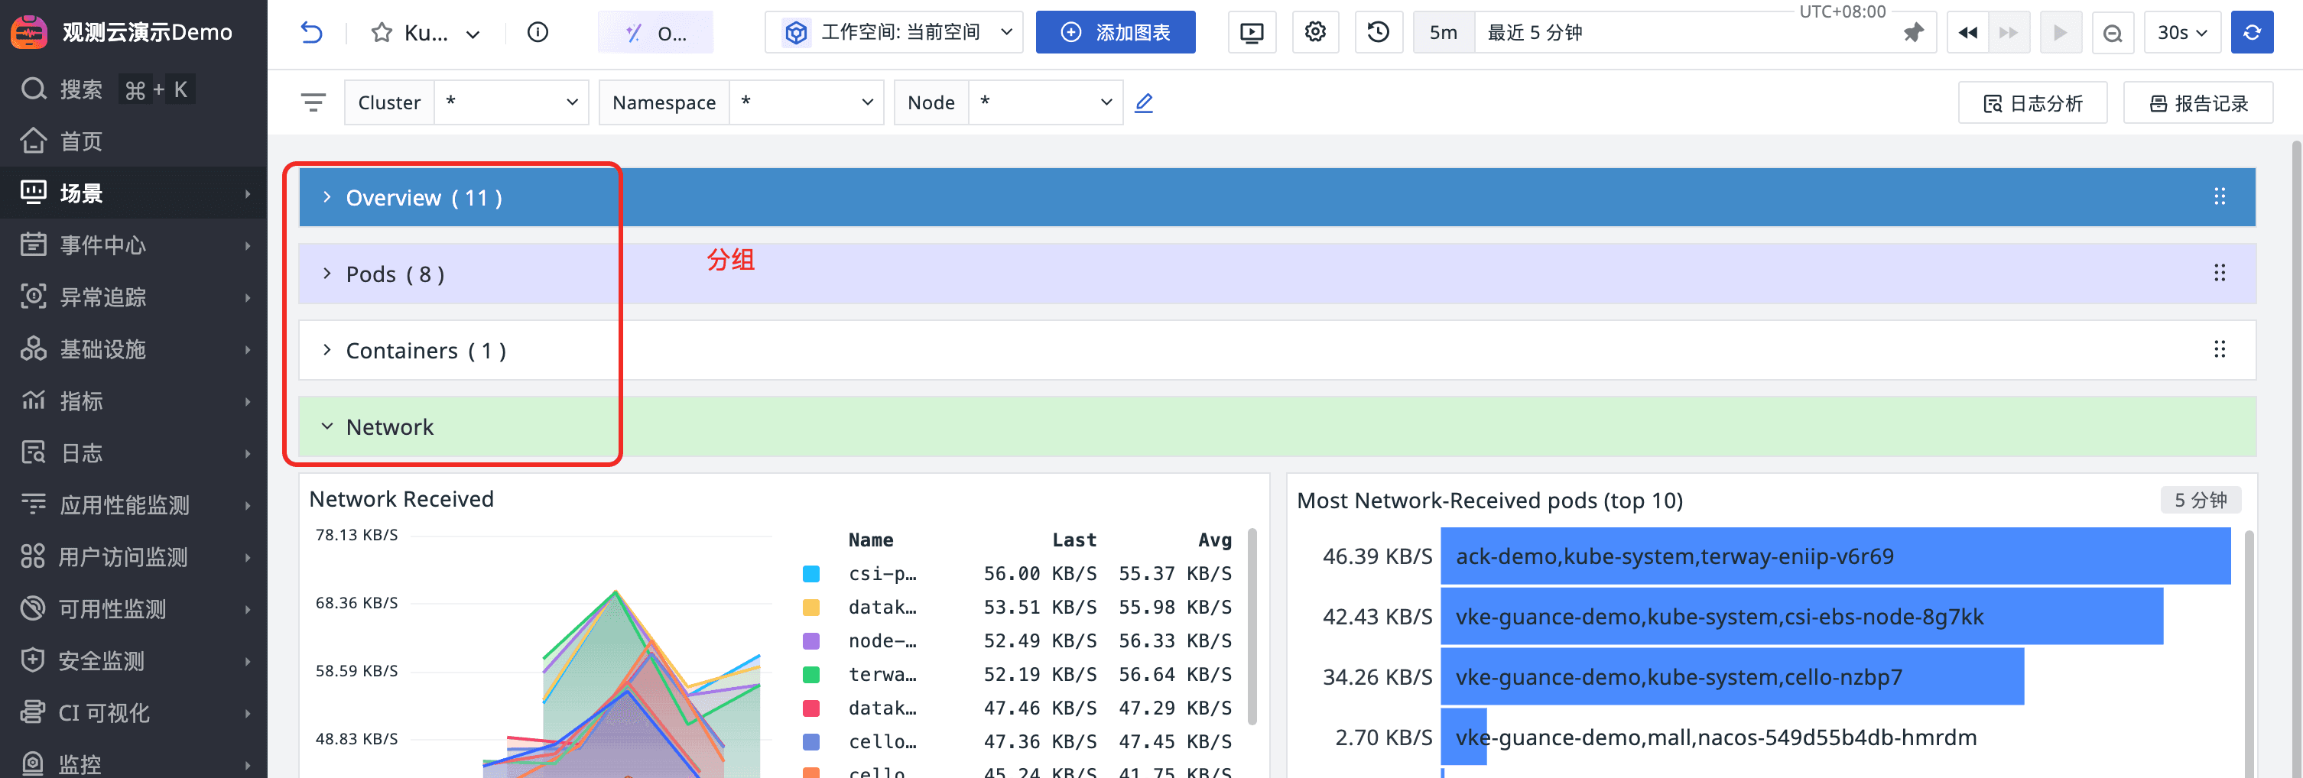Toggle the terwa… series legend swatch
2303x778 pixels.
click(x=811, y=674)
